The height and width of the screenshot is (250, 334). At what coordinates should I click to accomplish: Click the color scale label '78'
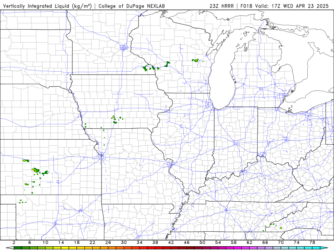point(312,242)
